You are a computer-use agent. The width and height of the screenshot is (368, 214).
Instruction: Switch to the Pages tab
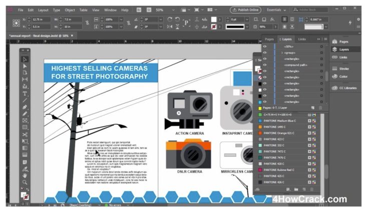tap(269, 39)
